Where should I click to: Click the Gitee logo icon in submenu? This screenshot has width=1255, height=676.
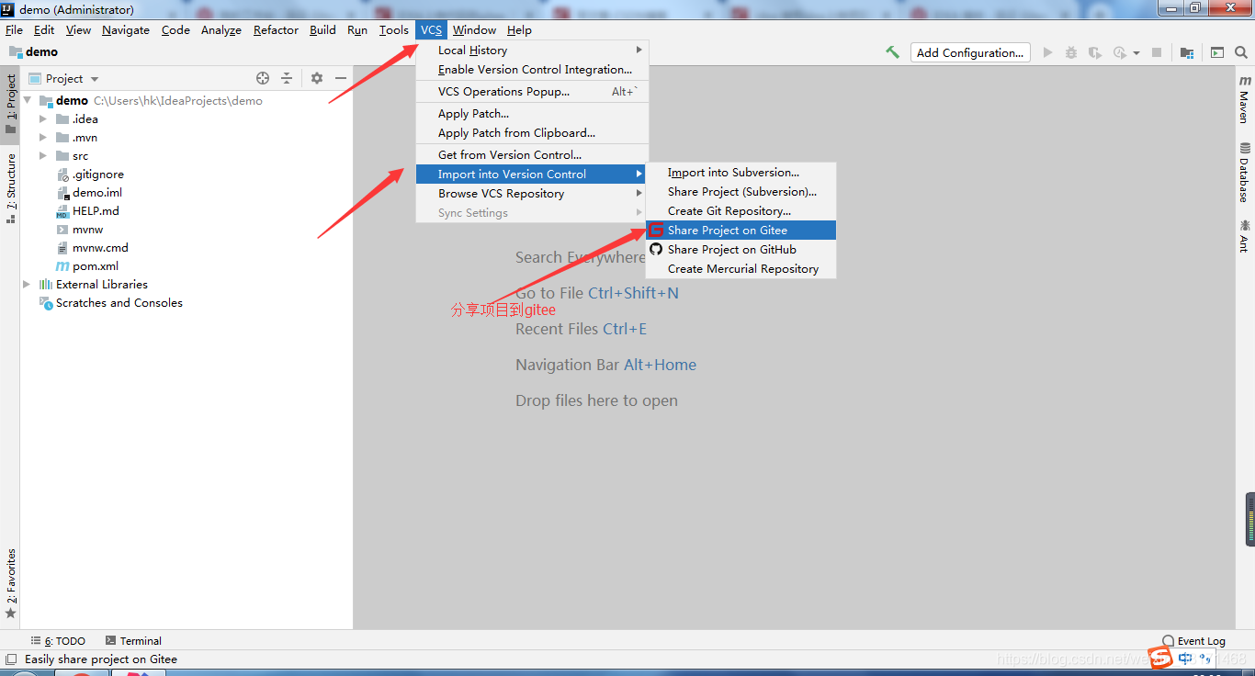(656, 230)
